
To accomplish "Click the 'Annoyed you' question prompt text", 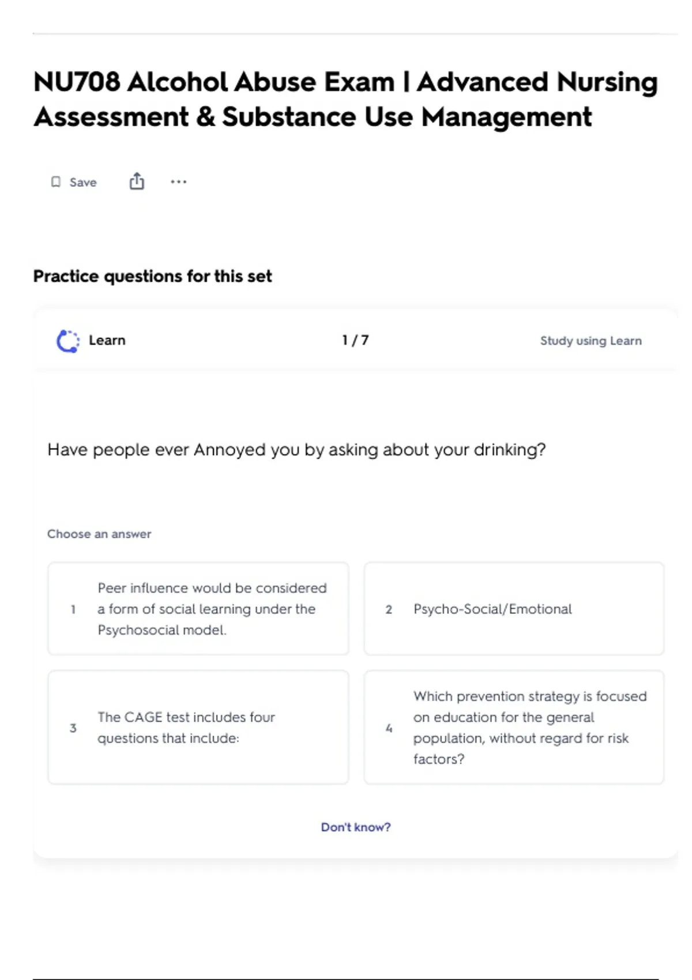I will (296, 450).
